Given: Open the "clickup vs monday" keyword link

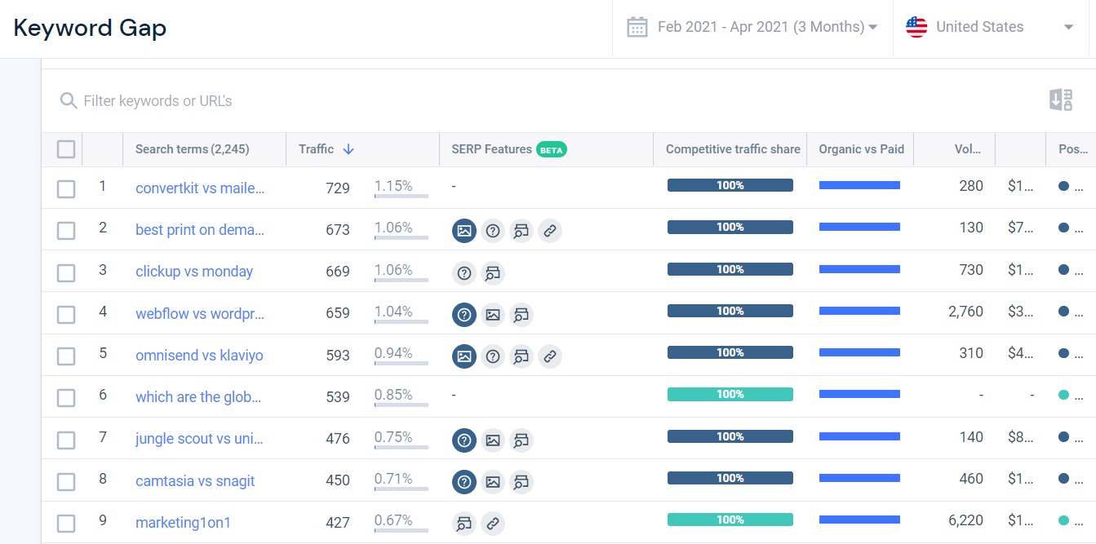Looking at the screenshot, I should pyautogui.click(x=194, y=272).
